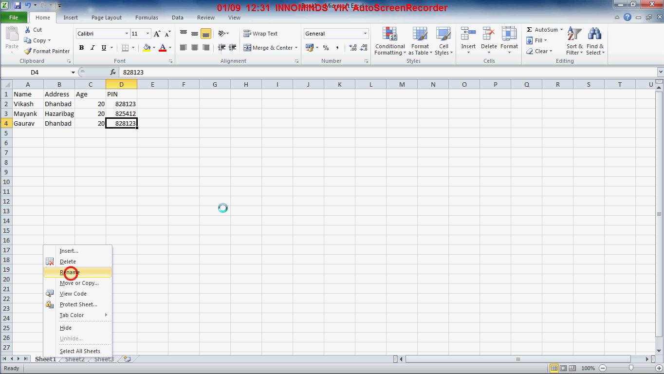Choose Move or Copy in context menu
Image resolution: width=664 pixels, height=374 pixels.
click(78, 283)
